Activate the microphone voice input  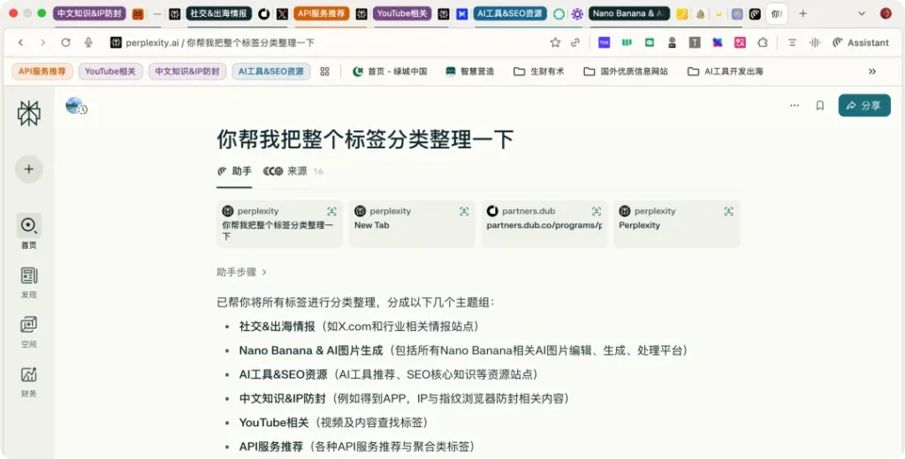click(88, 42)
